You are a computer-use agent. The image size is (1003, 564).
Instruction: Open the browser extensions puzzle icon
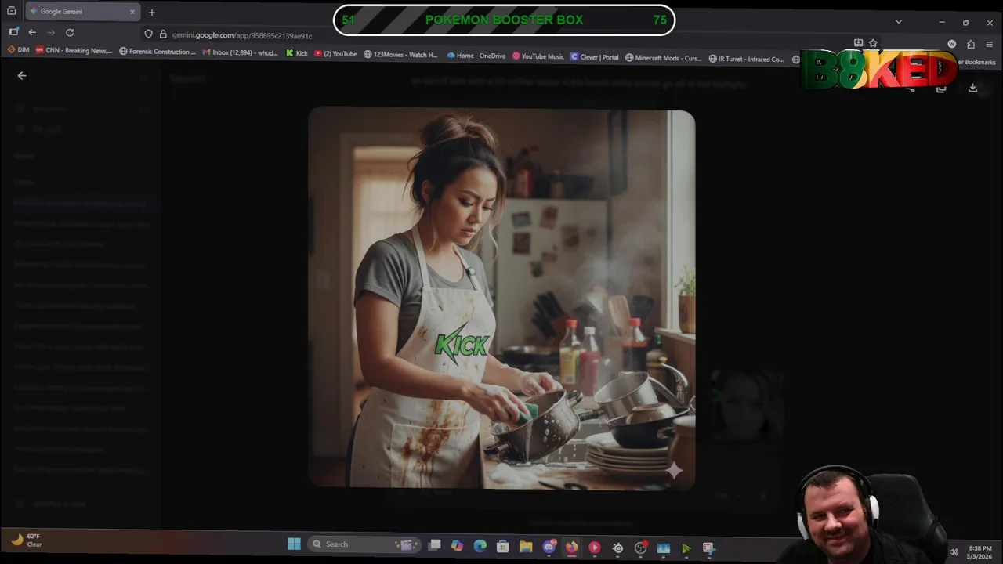pyautogui.click(x=971, y=44)
